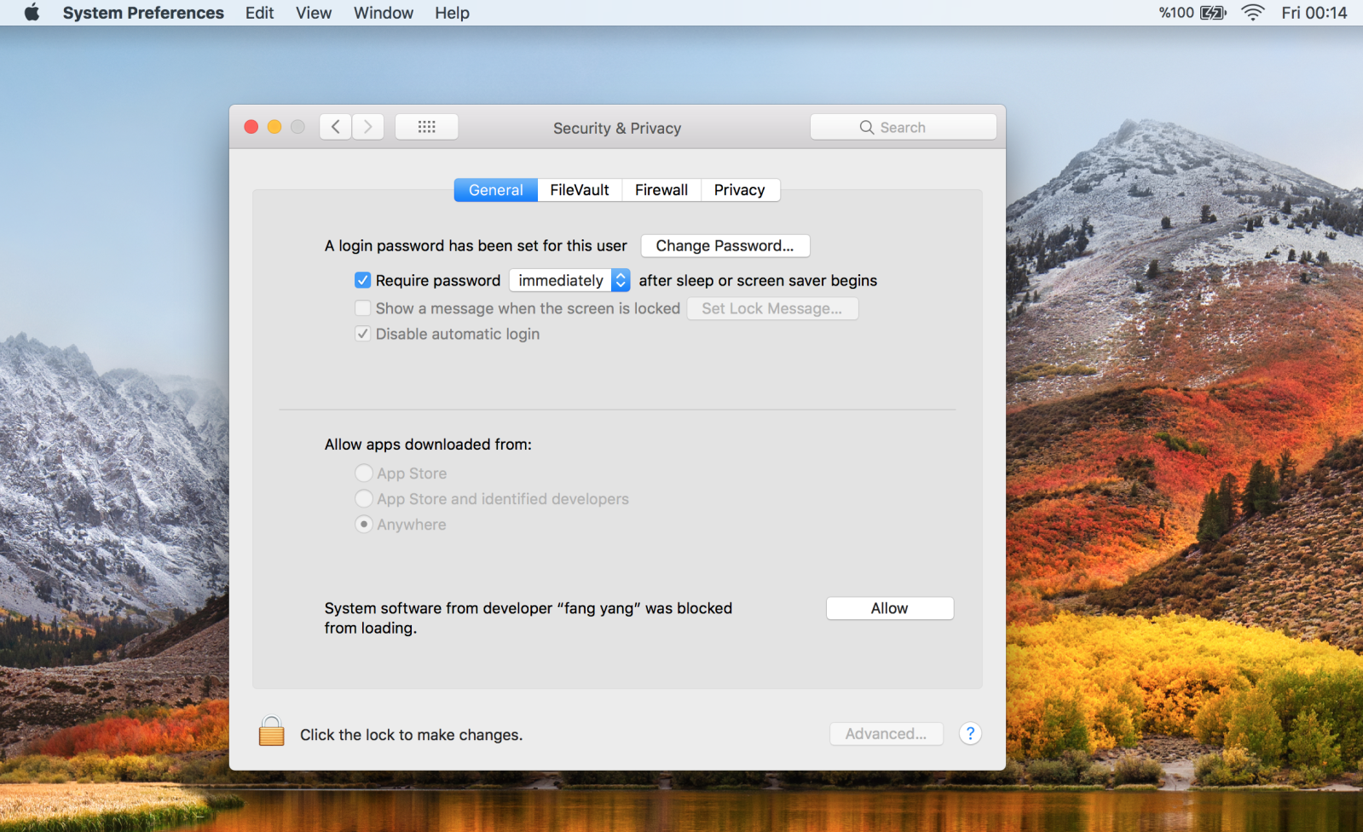Viewport: 1363px width, 832px height.
Task: Select the App Store radio button
Action: (x=364, y=473)
